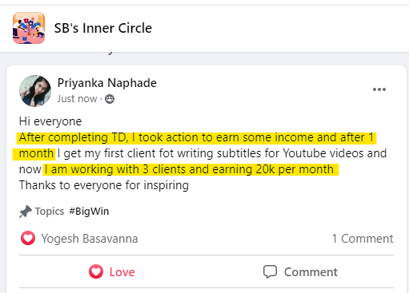Click the speech bubble comment icon
Viewport: 409px width, 293px height.
(x=270, y=271)
